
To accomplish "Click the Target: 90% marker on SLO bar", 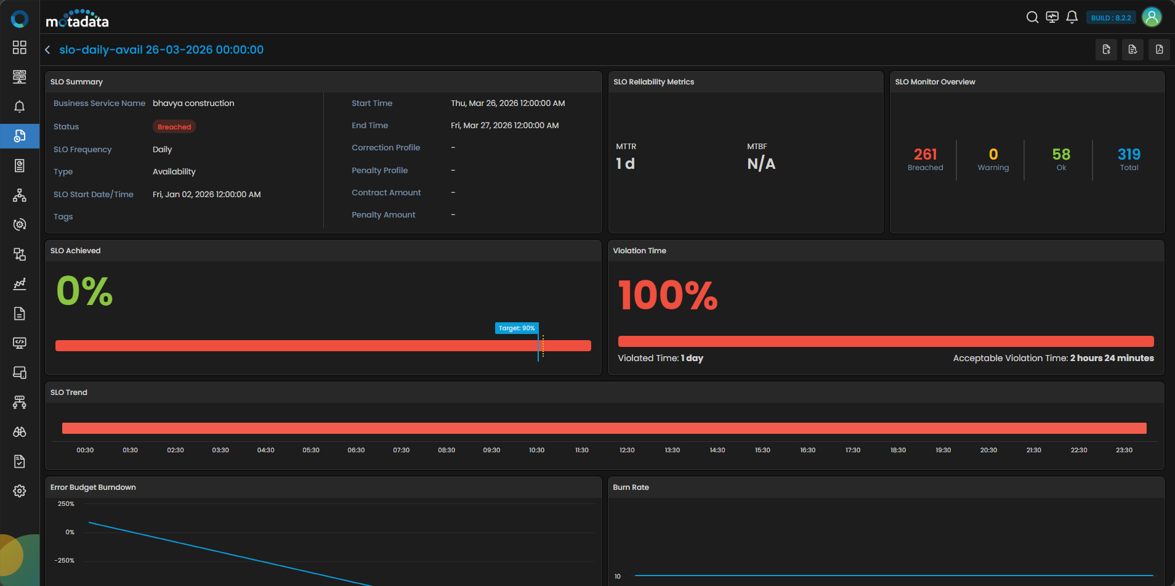I will point(517,328).
